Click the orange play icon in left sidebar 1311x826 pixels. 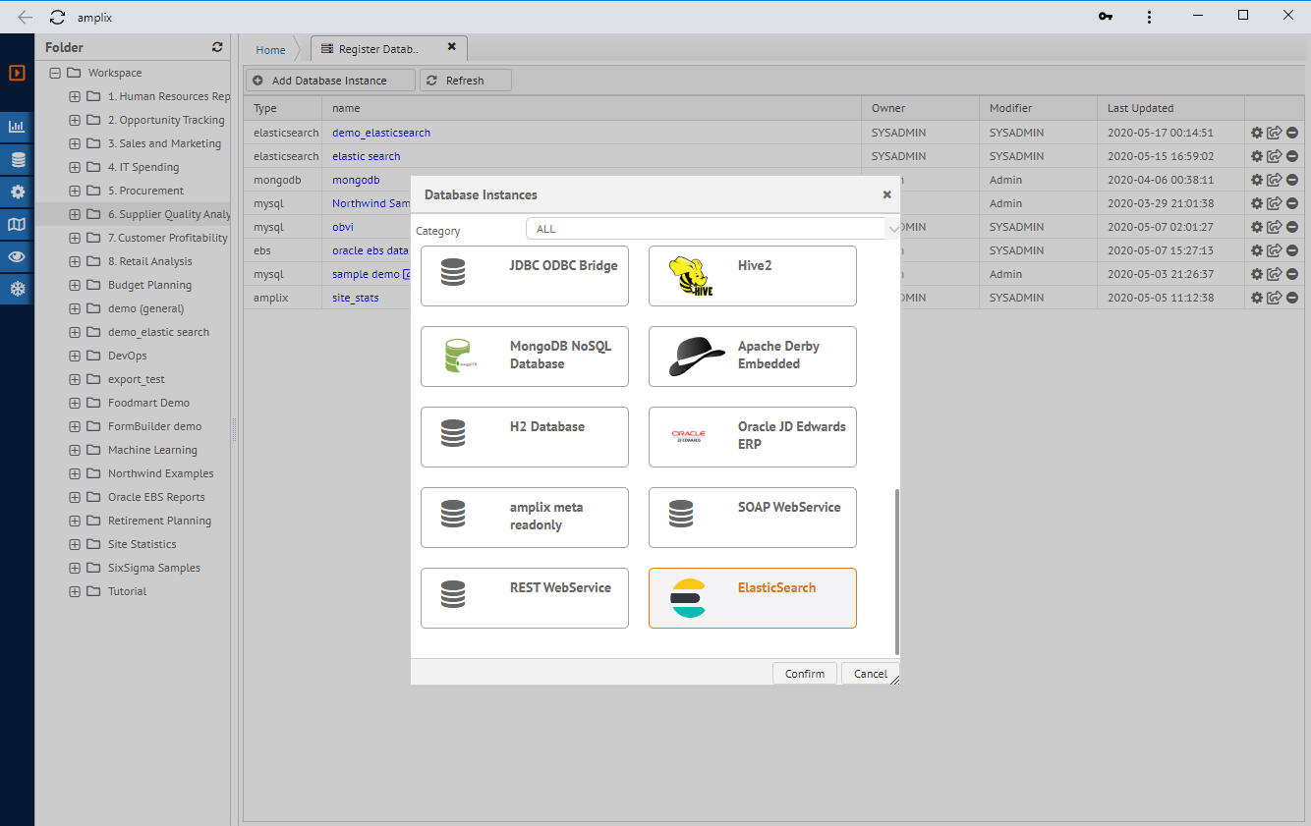pyautogui.click(x=17, y=73)
